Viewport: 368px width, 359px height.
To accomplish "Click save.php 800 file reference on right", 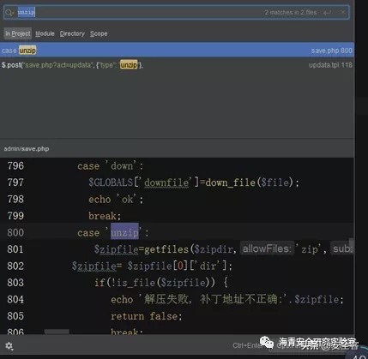I will (x=331, y=51).
